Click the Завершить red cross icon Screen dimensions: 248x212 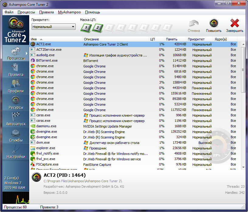[235, 23]
